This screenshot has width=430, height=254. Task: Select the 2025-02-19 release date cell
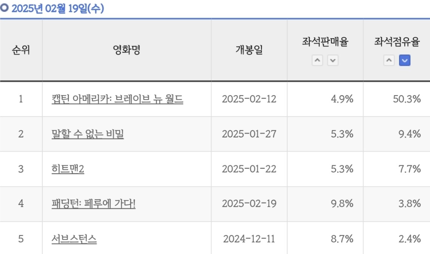[249, 204]
